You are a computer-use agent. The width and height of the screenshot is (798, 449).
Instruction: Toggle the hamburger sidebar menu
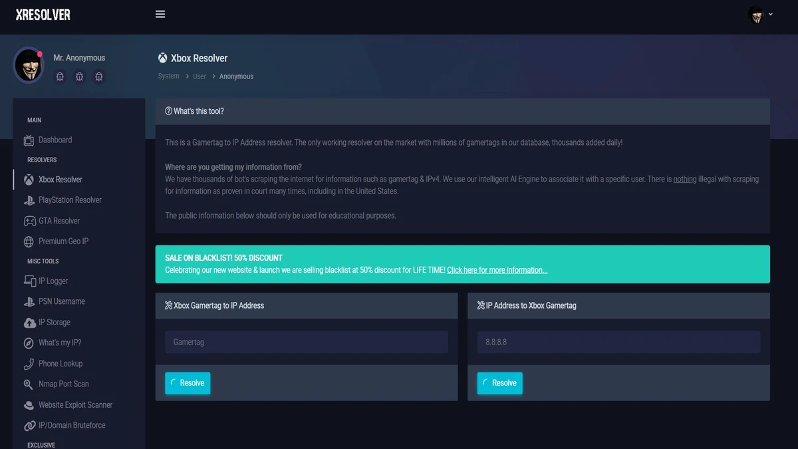click(160, 14)
